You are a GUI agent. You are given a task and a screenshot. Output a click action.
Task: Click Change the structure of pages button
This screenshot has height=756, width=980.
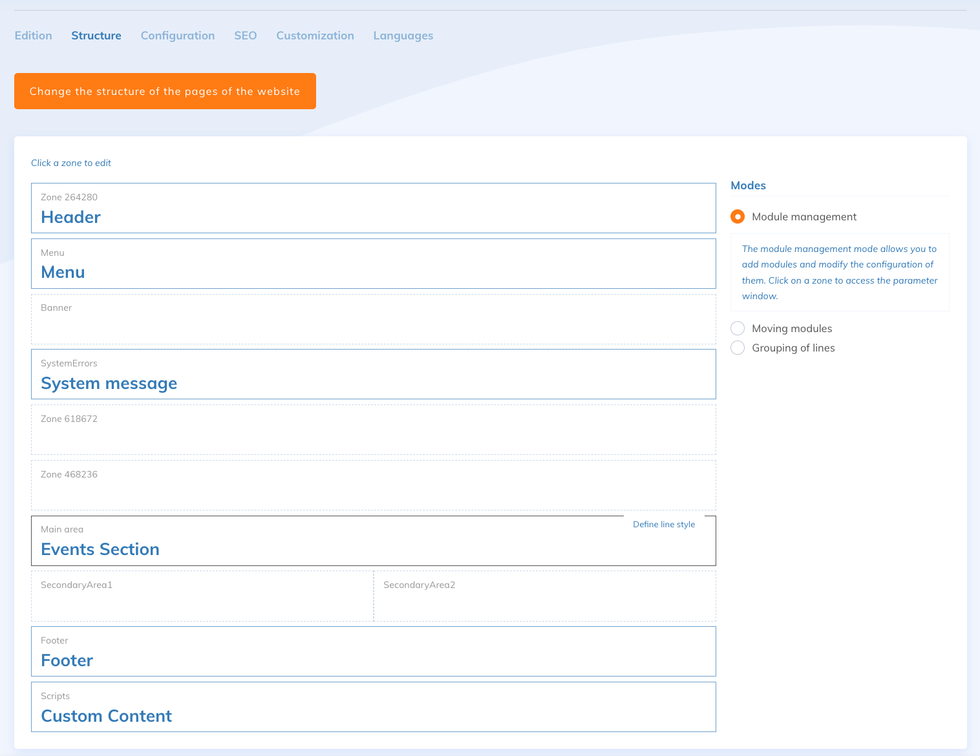pos(165,91)
